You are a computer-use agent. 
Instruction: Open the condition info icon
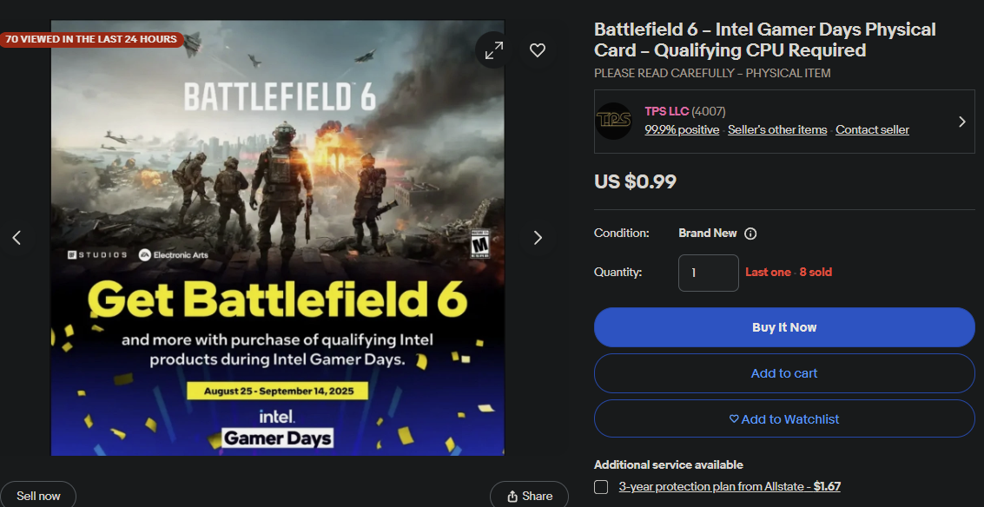750,234
